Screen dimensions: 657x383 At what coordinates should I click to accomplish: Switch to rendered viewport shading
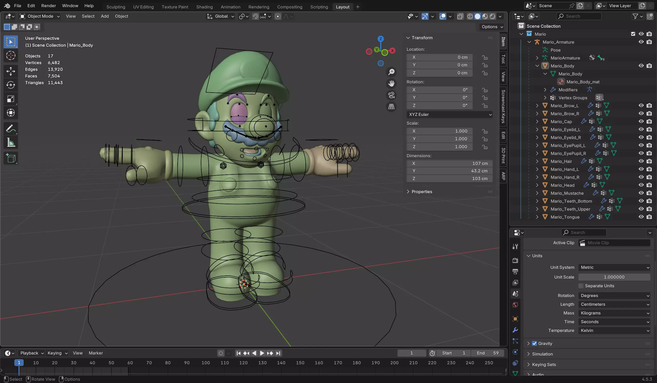pyautogui.click(x=492, y=16)
